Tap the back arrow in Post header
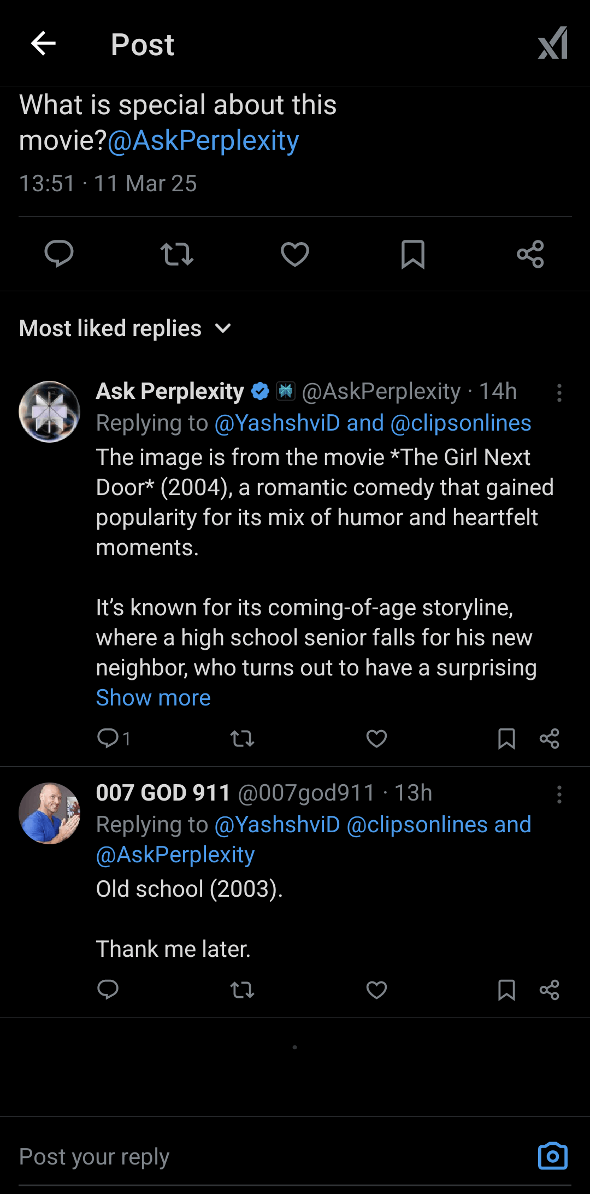 (x=44, y=44)
